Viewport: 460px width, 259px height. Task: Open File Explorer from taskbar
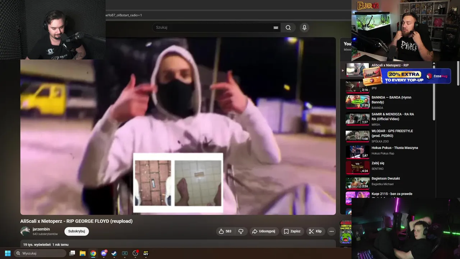(83, 253)
